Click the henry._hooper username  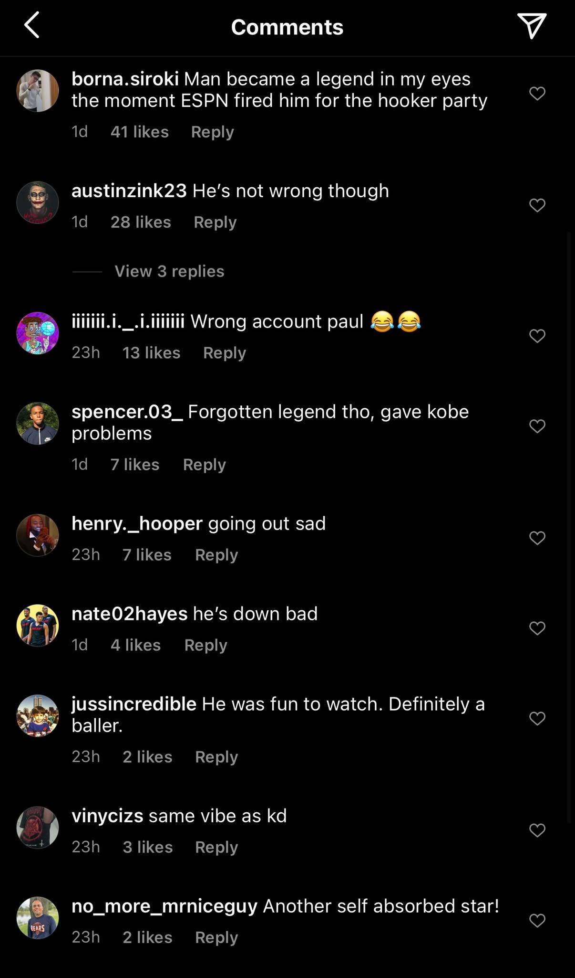[x=137, y=523]
